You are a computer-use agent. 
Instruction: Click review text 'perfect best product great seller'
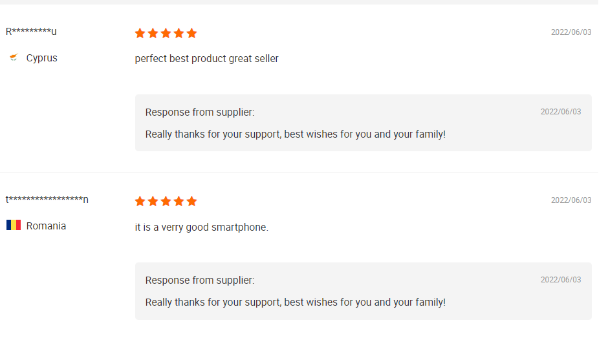pyautogui.click(x=206, y=59)
